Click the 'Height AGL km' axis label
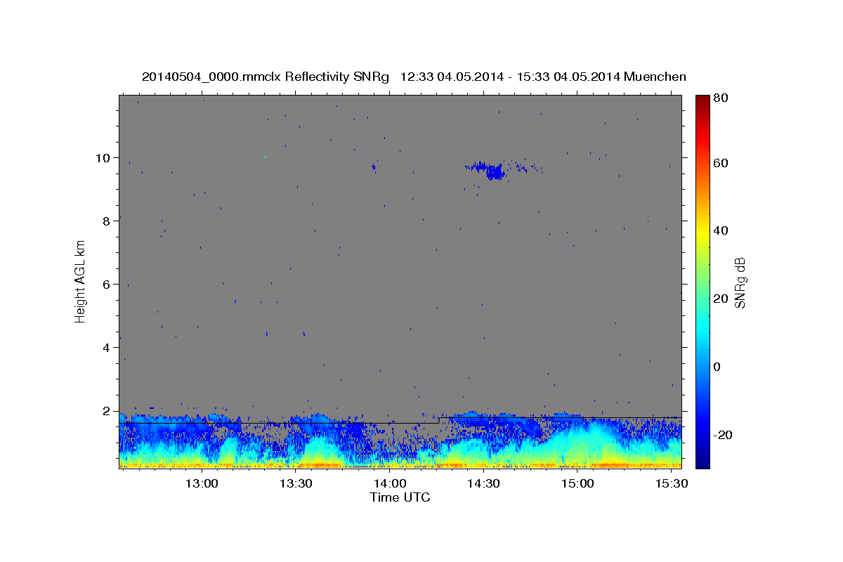 click(x=81, y=281)
